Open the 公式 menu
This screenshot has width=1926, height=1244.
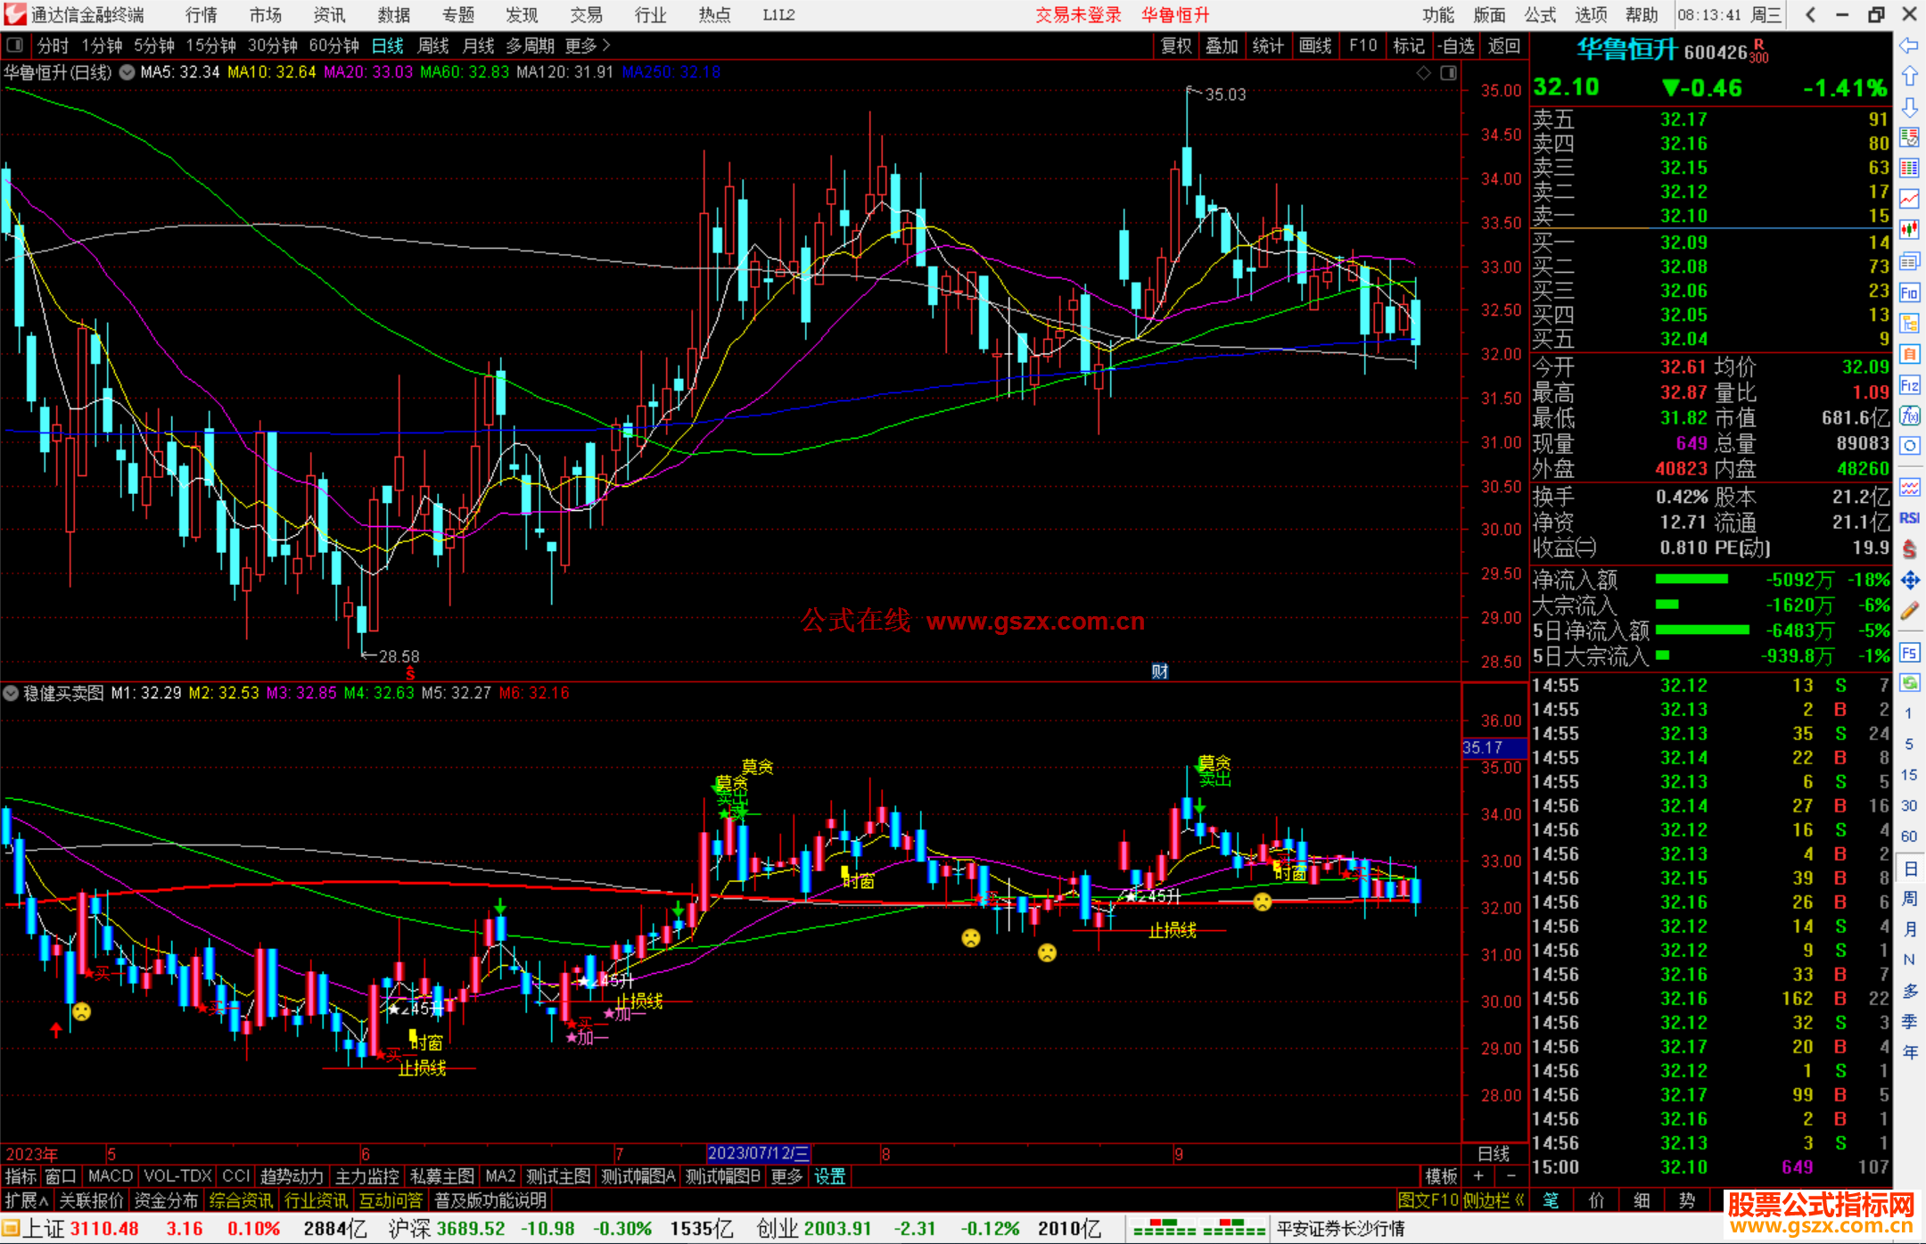(x=1540, y=15)
